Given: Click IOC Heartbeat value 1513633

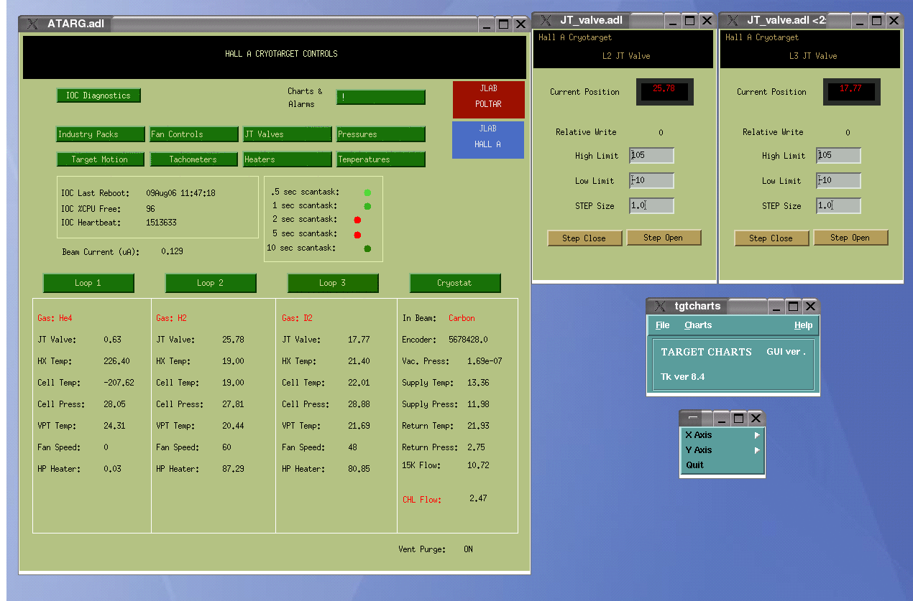Looking at the screenshot, I should click(161, 223).
